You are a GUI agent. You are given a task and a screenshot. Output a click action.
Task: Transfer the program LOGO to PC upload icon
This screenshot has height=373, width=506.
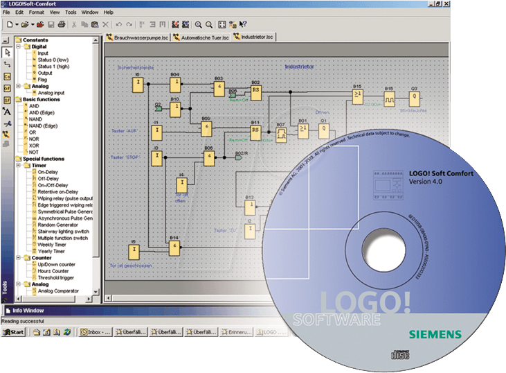pos(186,24)
